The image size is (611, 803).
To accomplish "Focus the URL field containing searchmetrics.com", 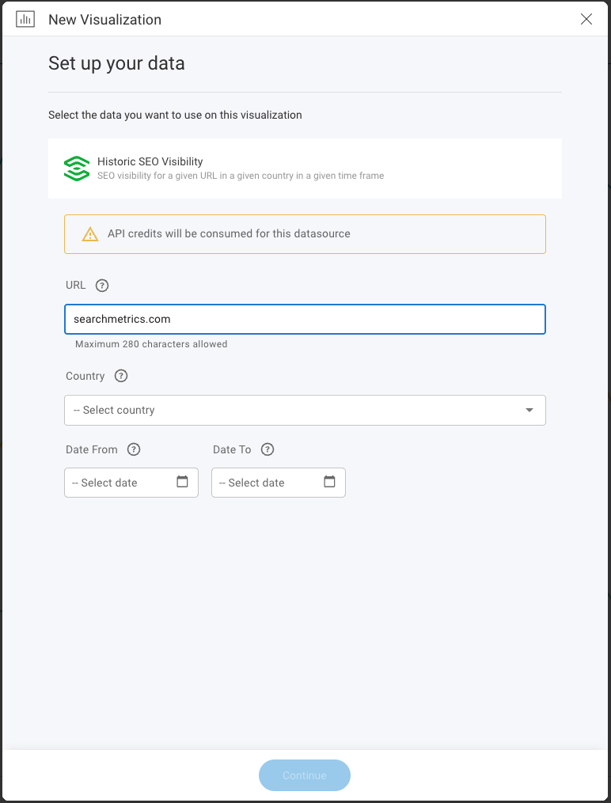I will (305, 320).
